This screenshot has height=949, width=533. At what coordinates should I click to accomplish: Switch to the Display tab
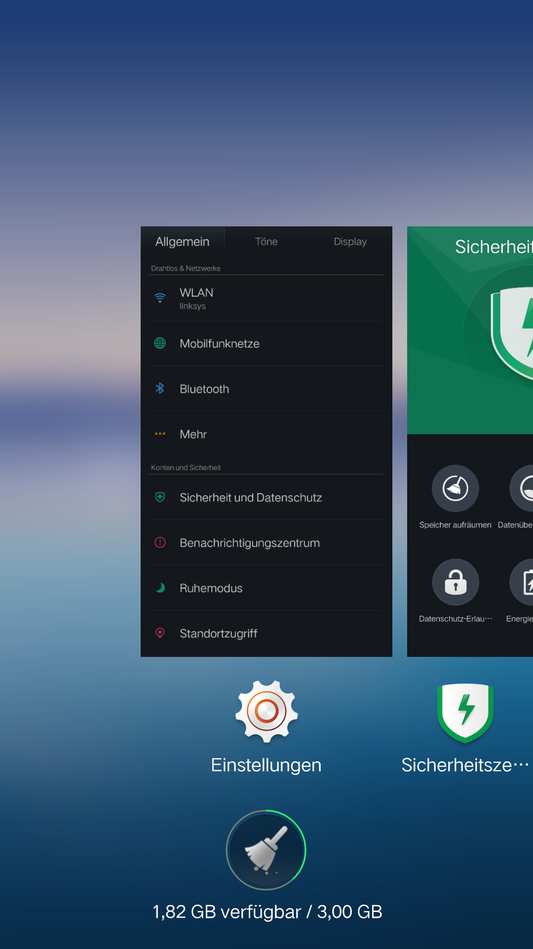[x=350, y=242]
